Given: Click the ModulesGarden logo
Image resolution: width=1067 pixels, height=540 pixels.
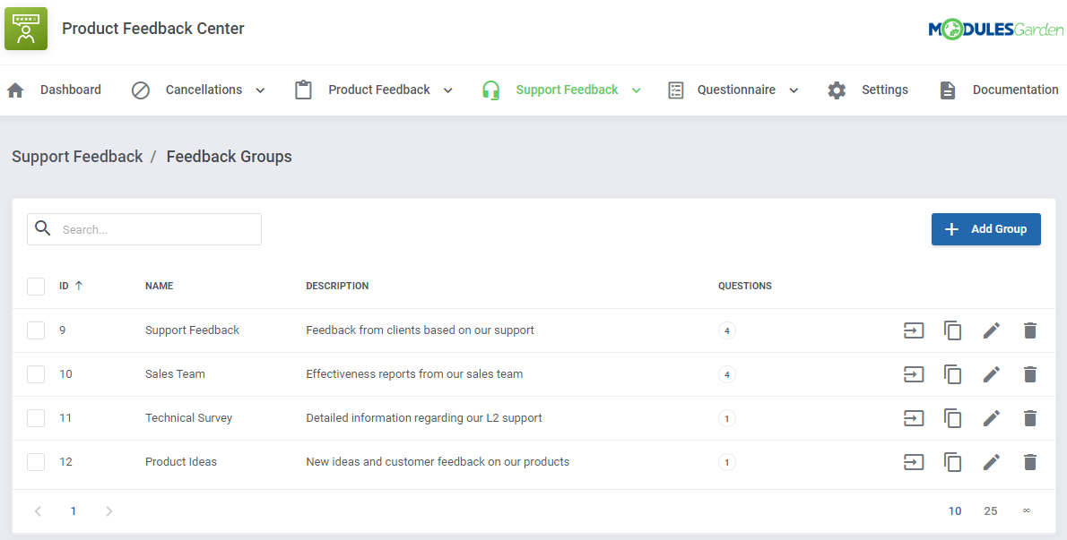Looking at the screenshot, I should pos(995,30).
